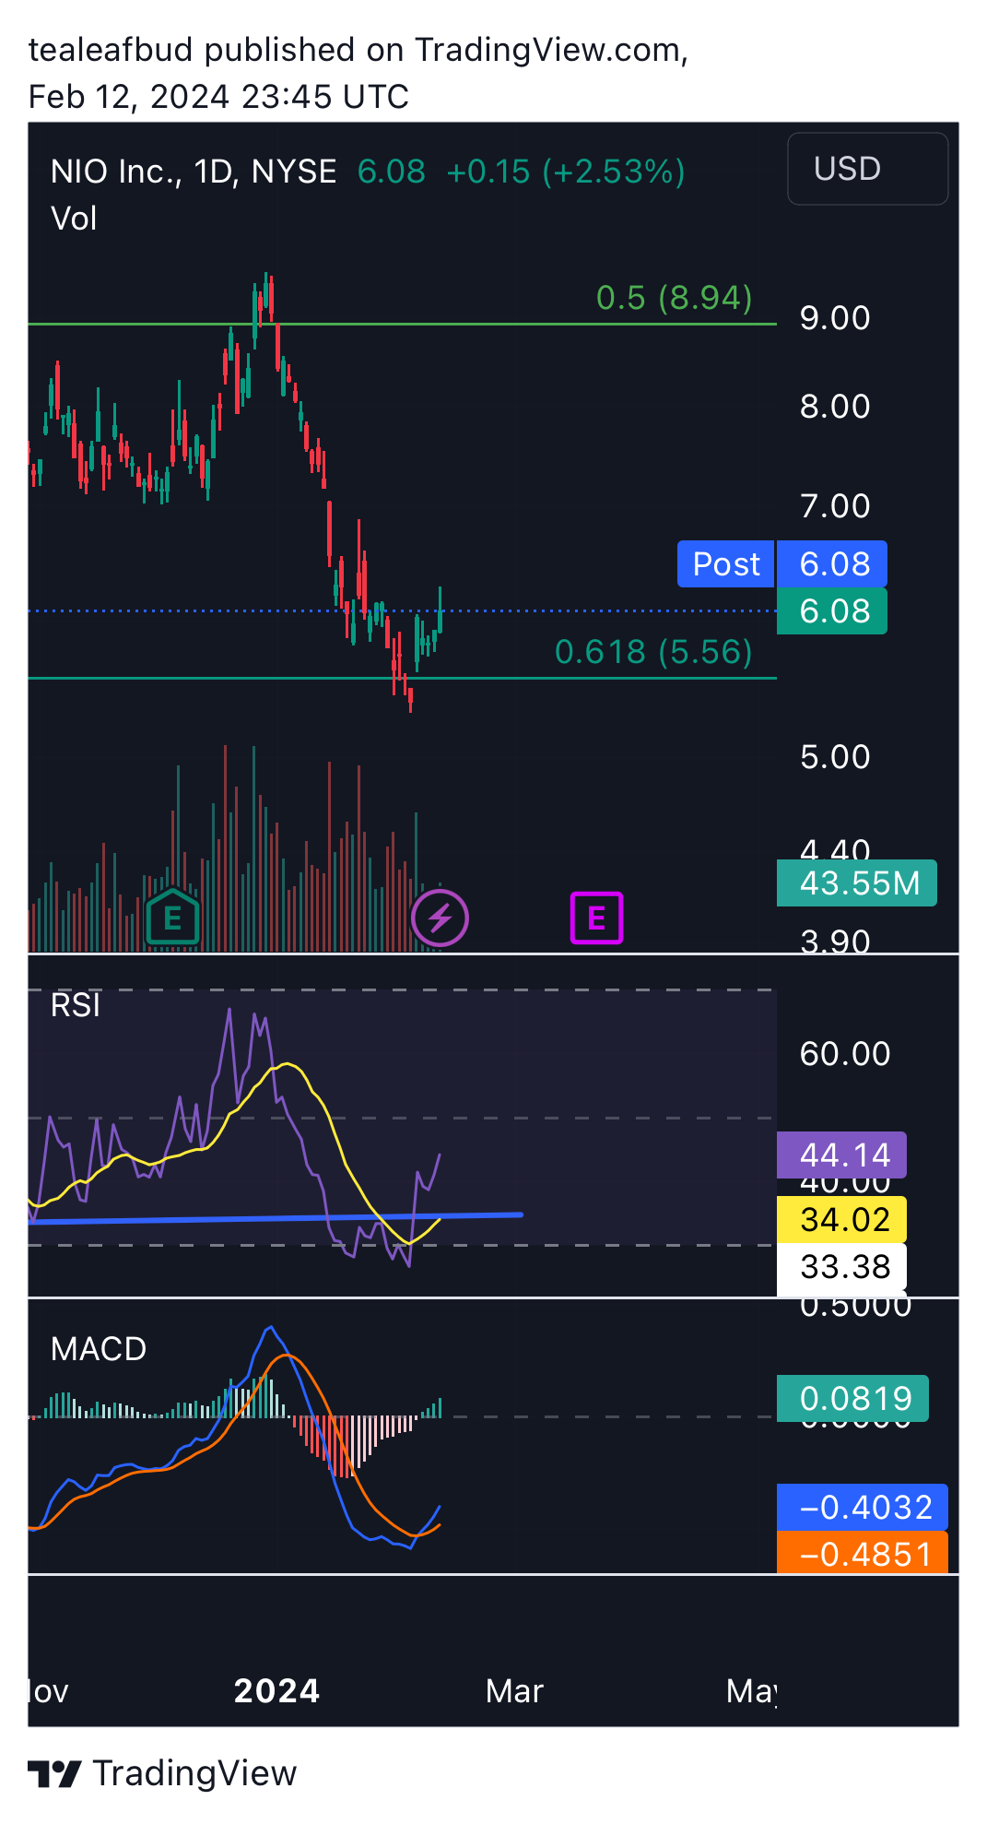This screenshot has height=1824, width=987.
Task: Click the 43.55M volume label
Action: pyautogui.click(x=857, y=882)
